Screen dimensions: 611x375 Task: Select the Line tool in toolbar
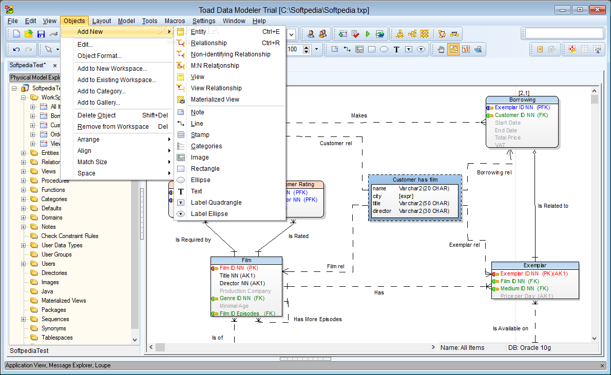pos(347,49)
